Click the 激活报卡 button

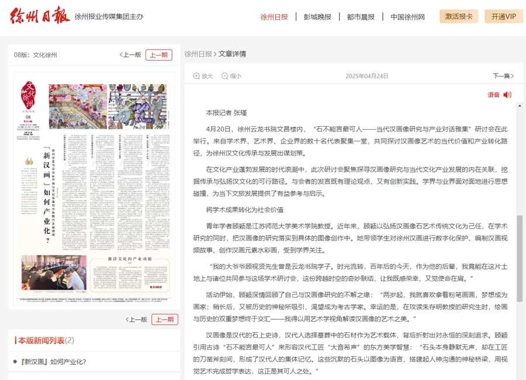pos(459,16)
